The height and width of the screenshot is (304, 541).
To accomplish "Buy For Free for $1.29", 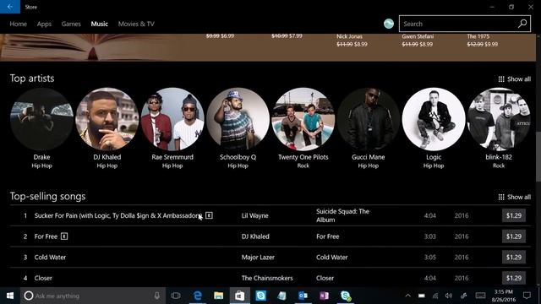I will click(x=514, y=236).
